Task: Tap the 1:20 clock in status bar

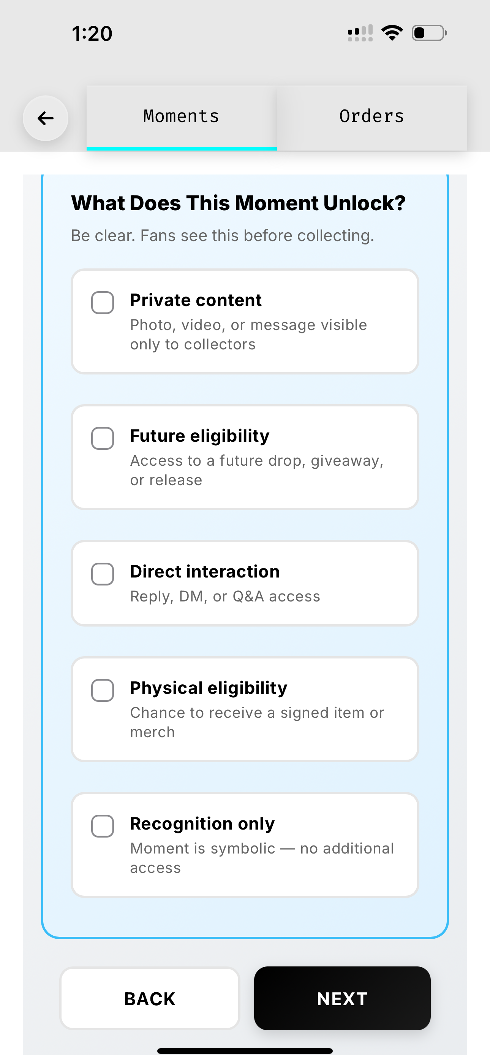Action: (92, 33)
